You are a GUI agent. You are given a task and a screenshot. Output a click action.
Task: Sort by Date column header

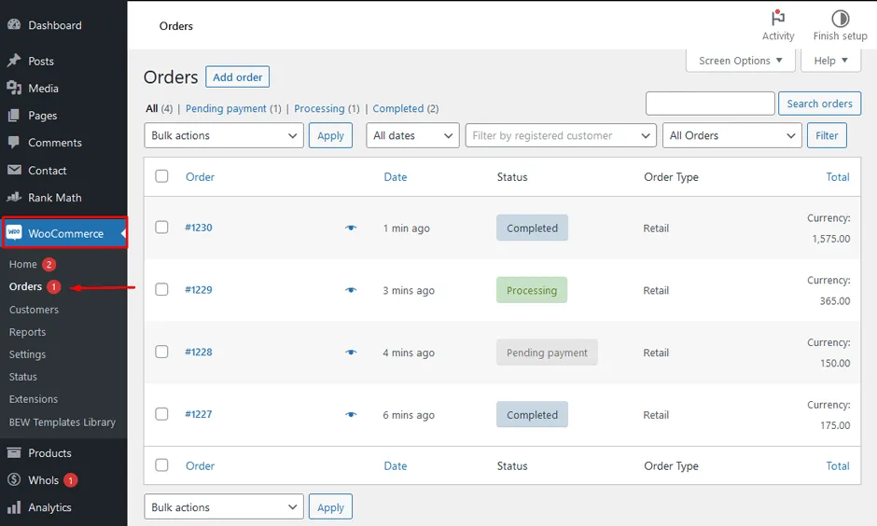tap(396, 176)
